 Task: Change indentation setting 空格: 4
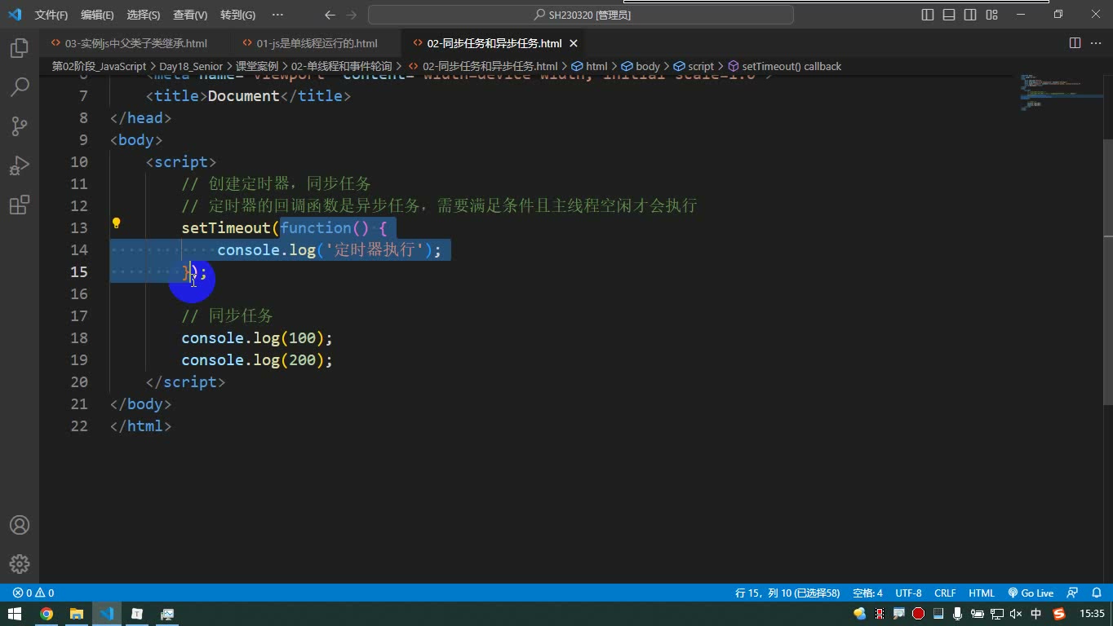pos(867,593)
